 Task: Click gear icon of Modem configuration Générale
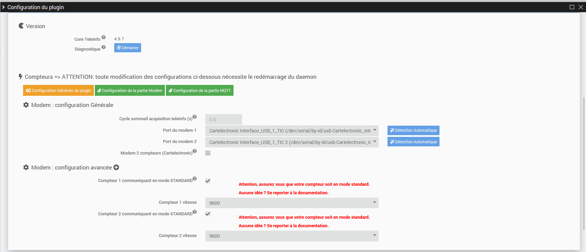(x=26, y=105)
